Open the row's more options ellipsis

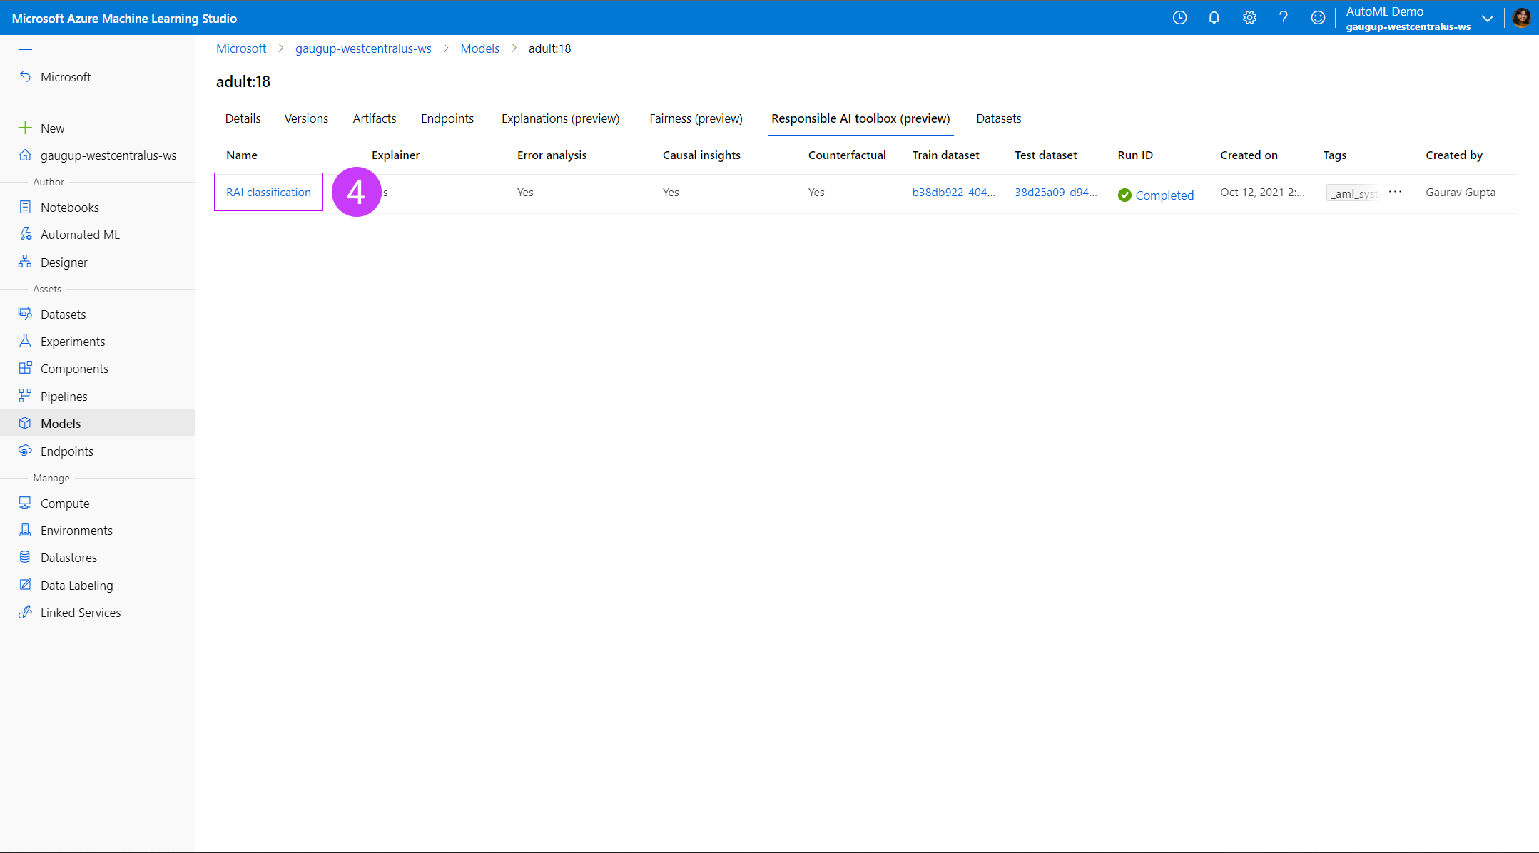[1395, 192]
